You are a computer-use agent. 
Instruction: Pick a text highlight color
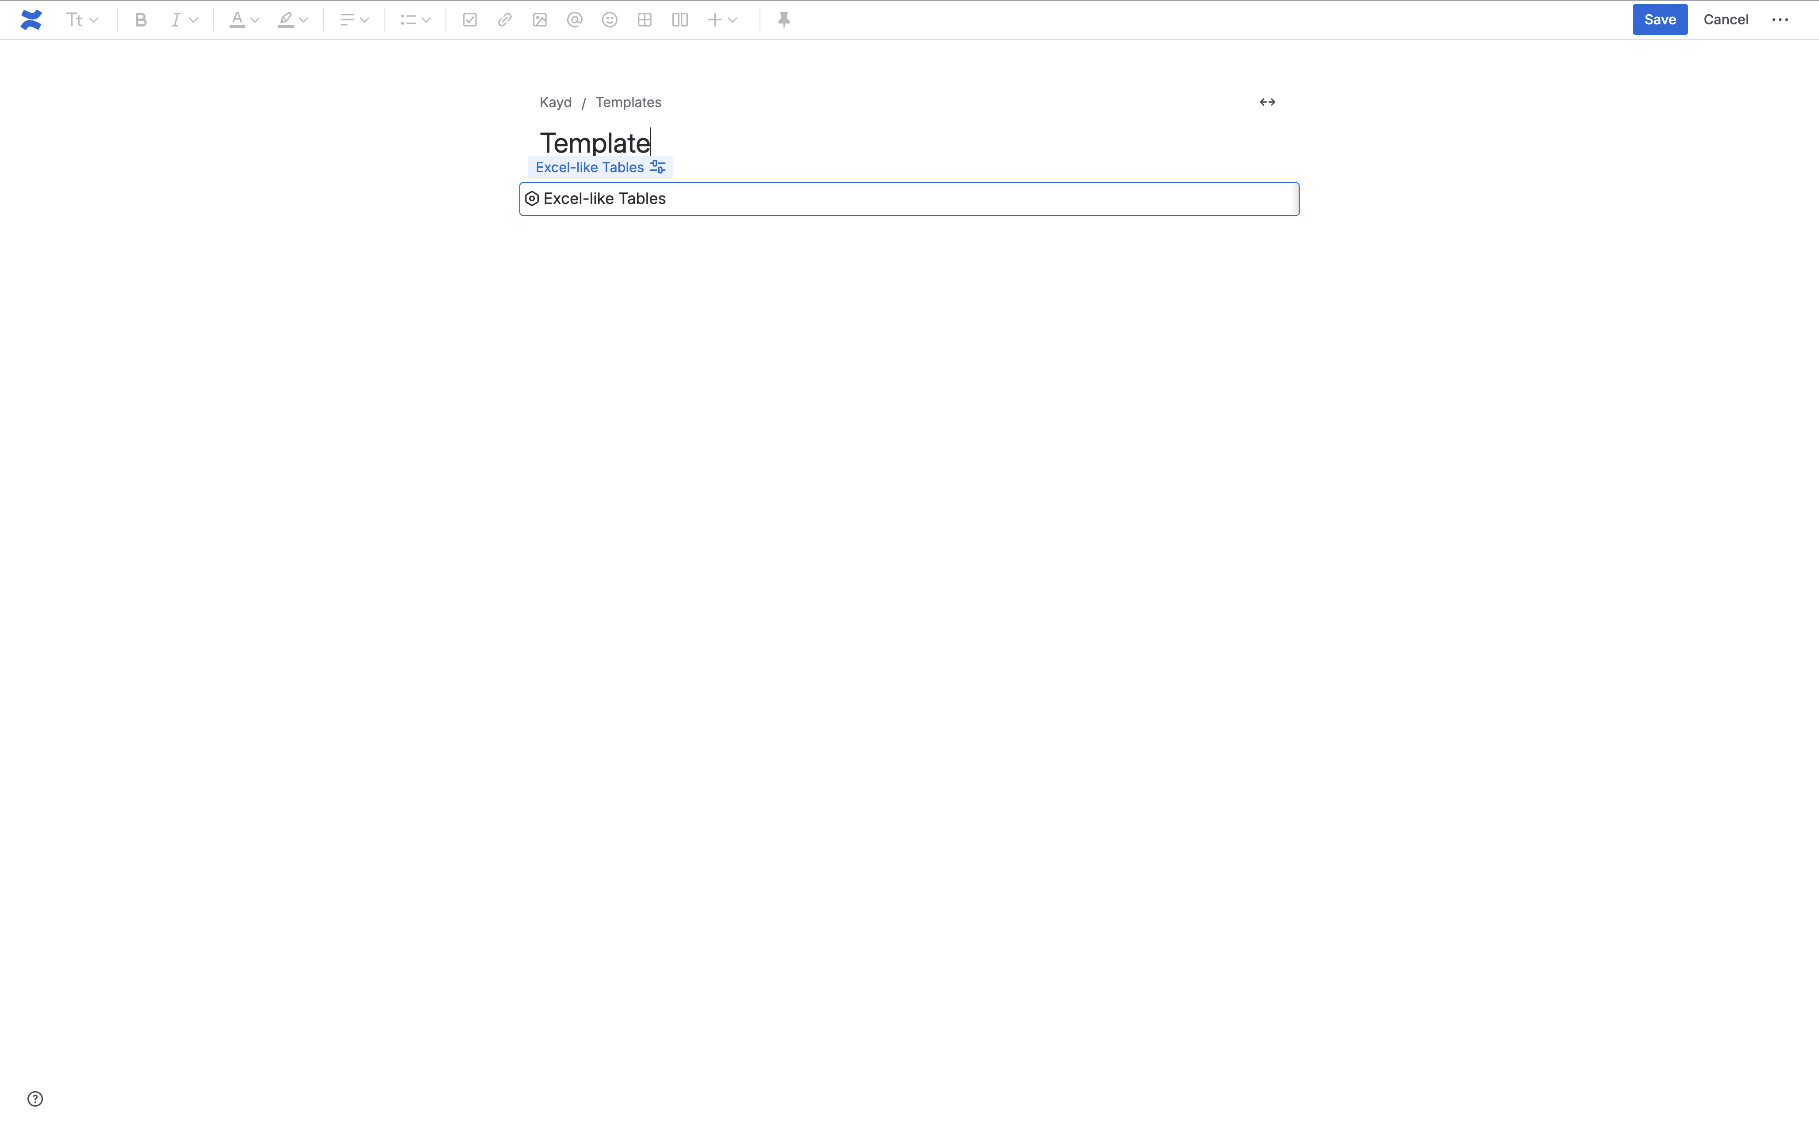pos(286,19)
